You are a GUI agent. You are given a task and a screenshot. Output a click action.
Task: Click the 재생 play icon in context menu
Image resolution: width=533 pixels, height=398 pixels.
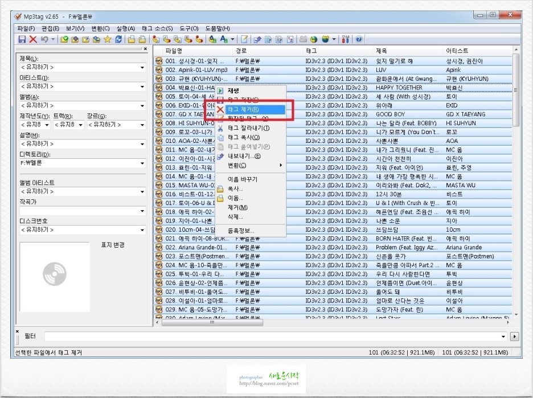[220, 91]
